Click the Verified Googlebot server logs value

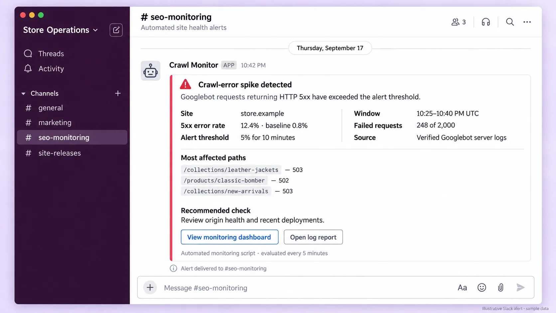[462, 138]
